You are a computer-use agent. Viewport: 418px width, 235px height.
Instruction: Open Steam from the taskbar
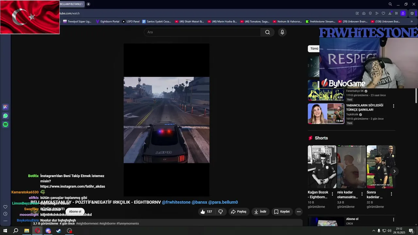point(59,231)
